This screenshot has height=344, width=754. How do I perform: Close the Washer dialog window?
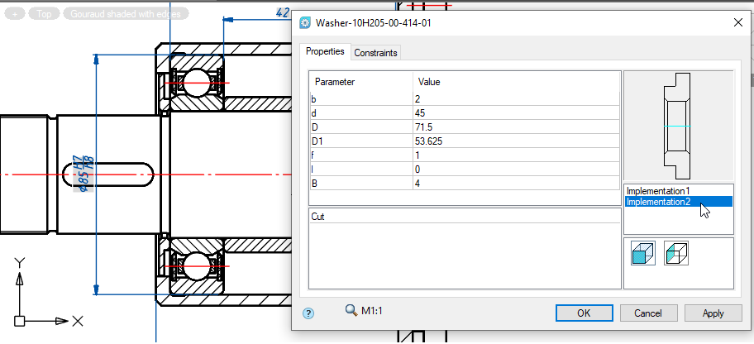coord(738,22)
